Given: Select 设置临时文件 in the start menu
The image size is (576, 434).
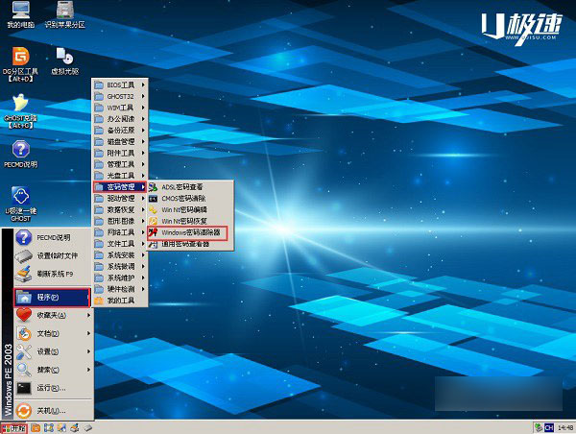Looking at the screenshot, I should coord(53,255).
